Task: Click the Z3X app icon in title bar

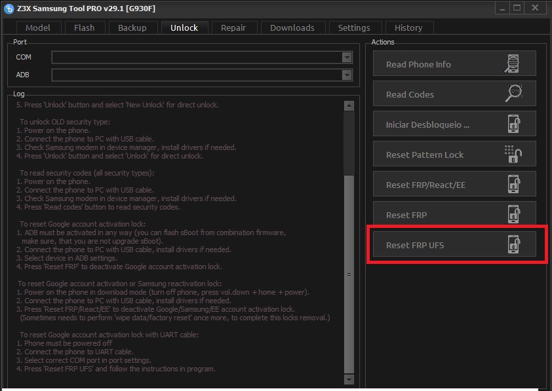Action: click(x=9, y=9)
